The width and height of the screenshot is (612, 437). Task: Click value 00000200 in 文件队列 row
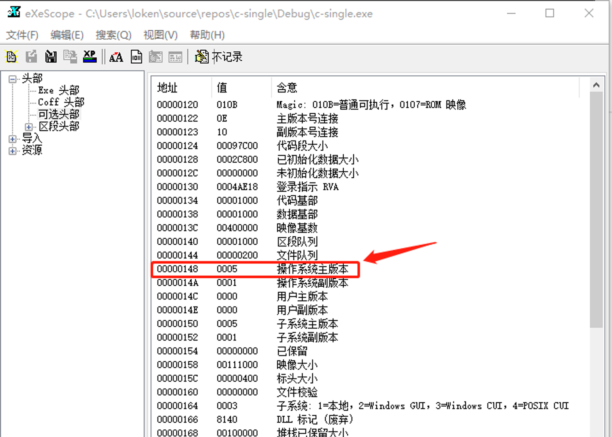point(237,255)
